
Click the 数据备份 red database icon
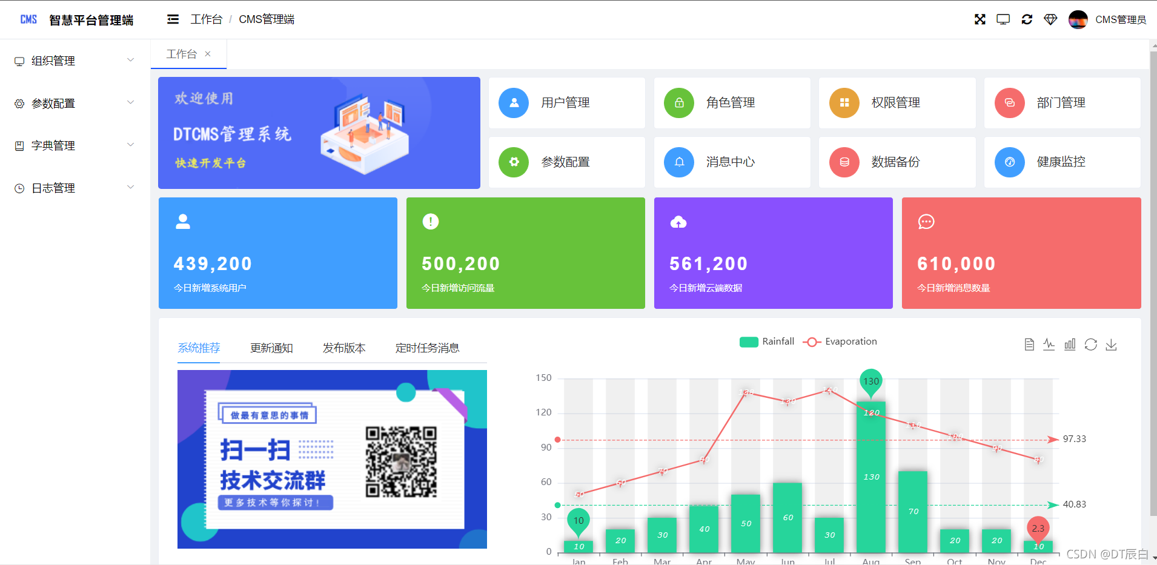844,162
